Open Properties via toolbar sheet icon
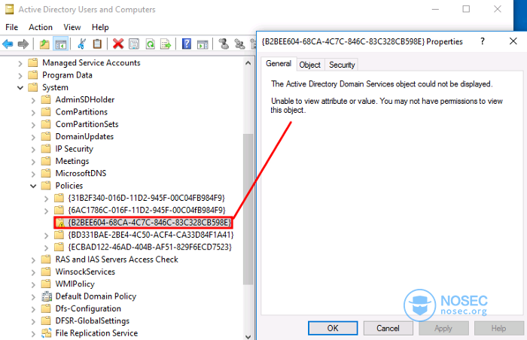Screen dimensions: 527x340 click(134, 44)
